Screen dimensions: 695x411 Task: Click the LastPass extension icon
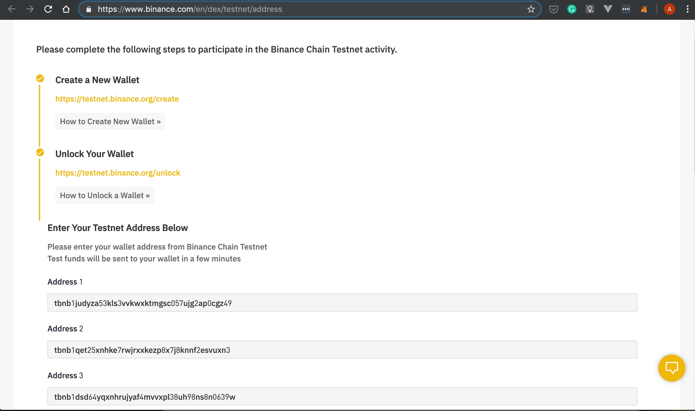click(626, 9)
